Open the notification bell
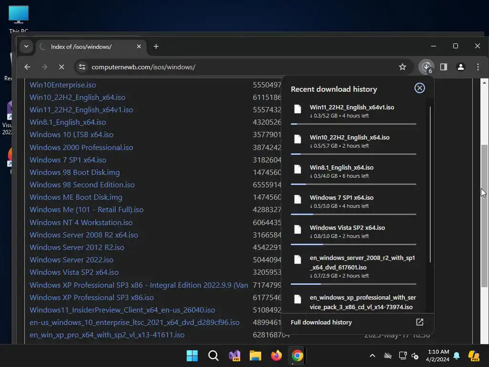Viewport: 489px width, 367px height. coord(457,356)
